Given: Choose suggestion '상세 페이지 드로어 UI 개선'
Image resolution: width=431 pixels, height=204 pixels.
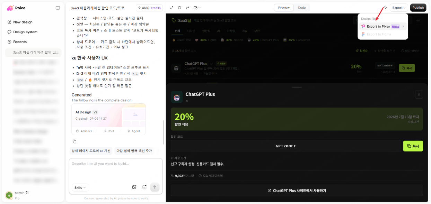Looking at the screenshot, I should click(91, 151).
